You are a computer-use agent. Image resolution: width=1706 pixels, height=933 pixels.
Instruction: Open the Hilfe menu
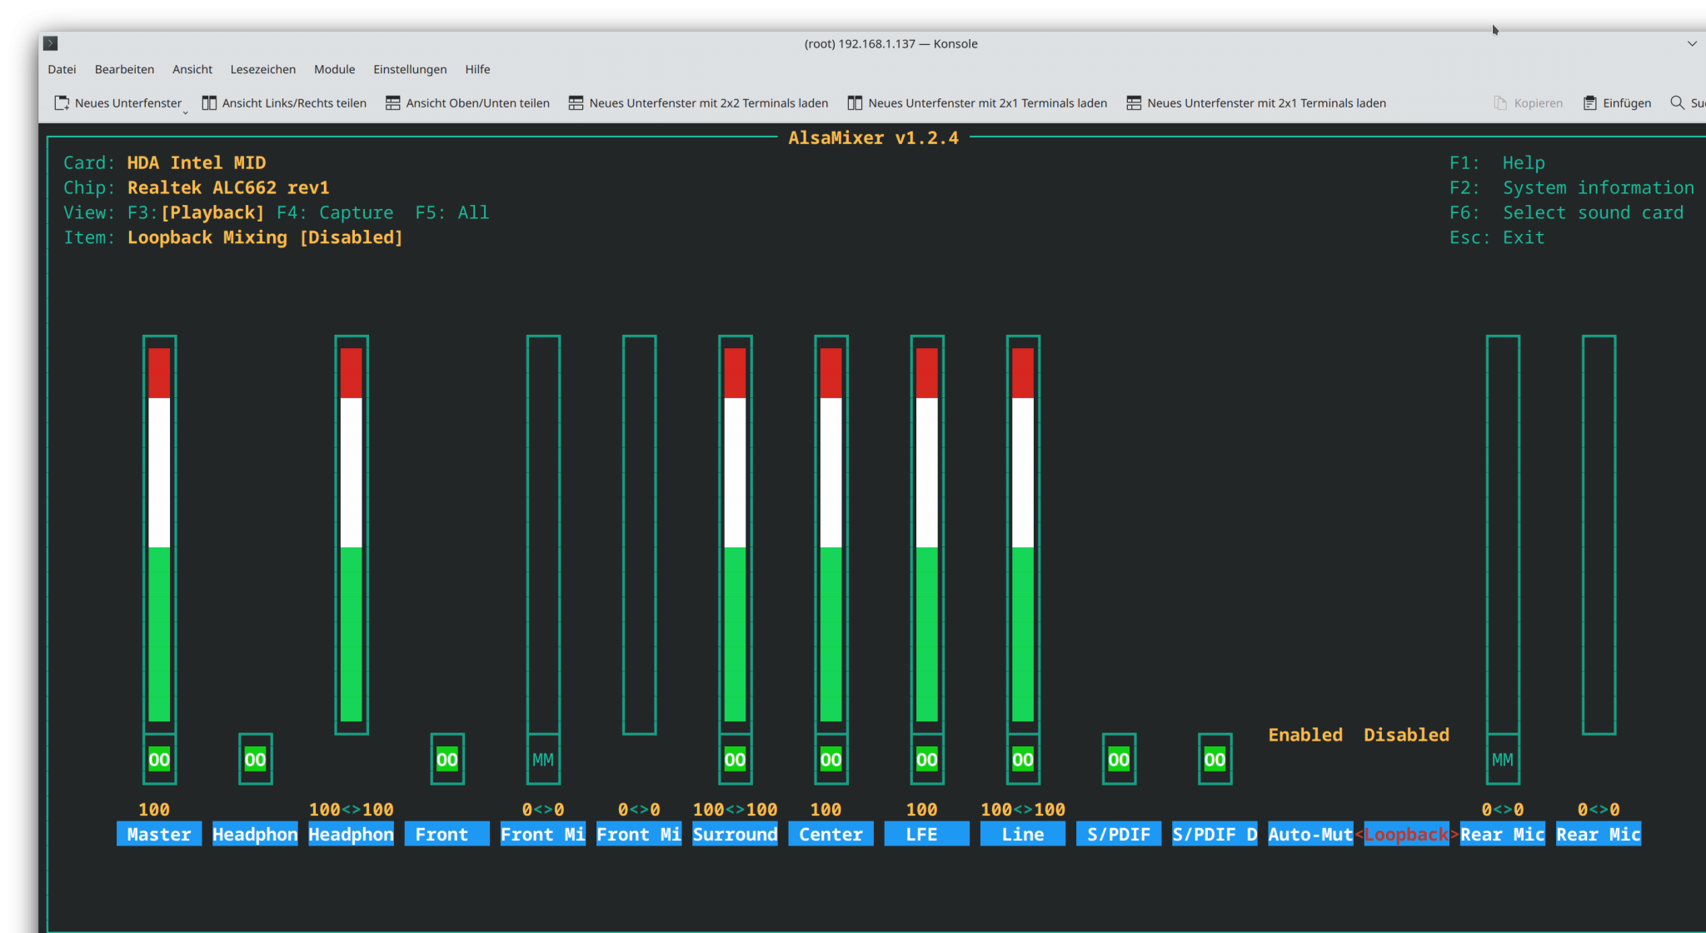[x=477, y=69]
